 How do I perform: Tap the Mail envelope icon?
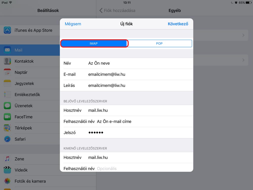tap(7, 50)
